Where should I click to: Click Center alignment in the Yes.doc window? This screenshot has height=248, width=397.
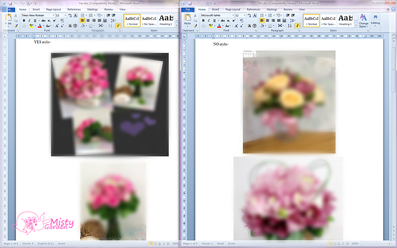(88, 21)
